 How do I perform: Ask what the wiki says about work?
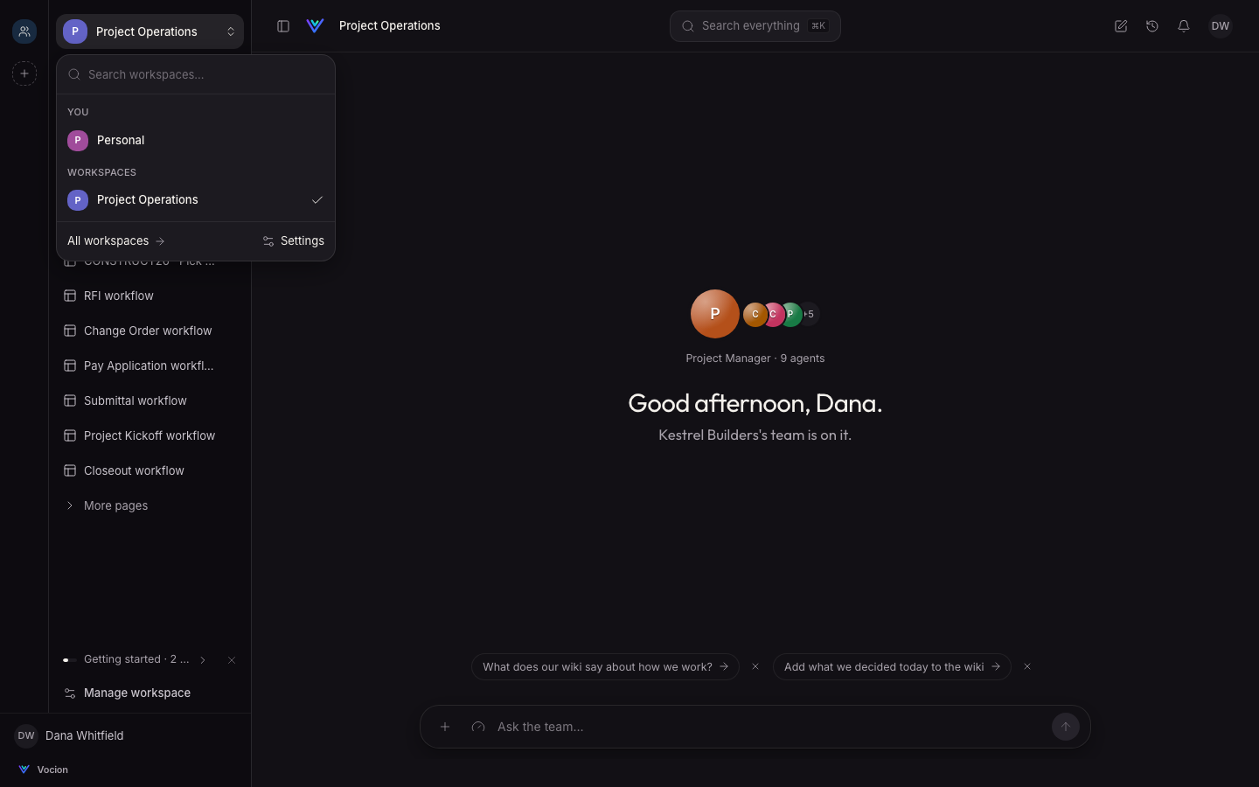coord(605,666)
